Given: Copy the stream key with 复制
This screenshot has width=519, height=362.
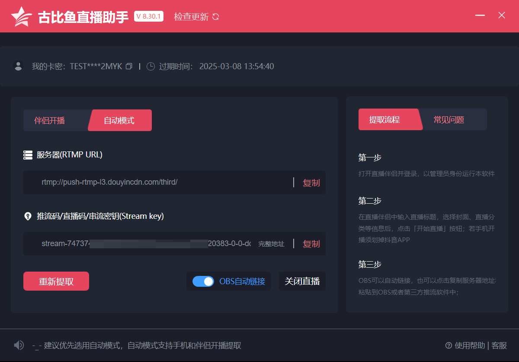Looking at the screenshot, I should (x=311, y=244).
